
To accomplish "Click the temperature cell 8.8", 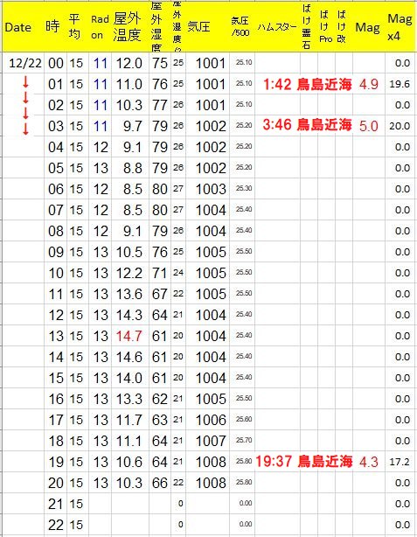I will click(x=132, y=168).
